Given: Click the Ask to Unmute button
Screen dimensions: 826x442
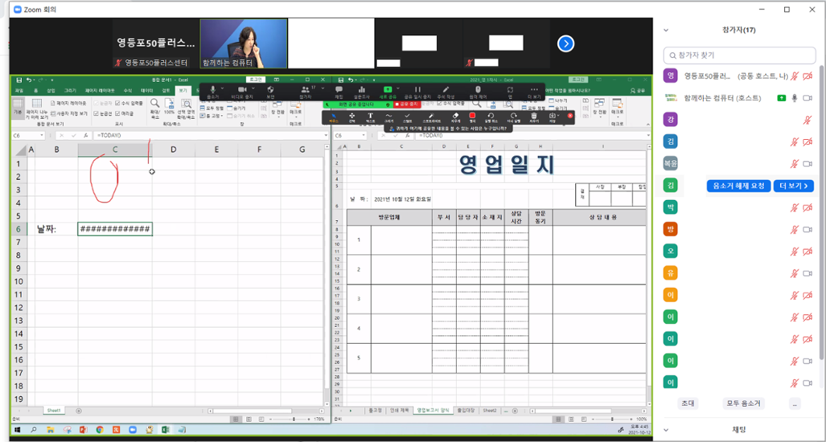Looking at the screenshot, I should coord(738,186).
